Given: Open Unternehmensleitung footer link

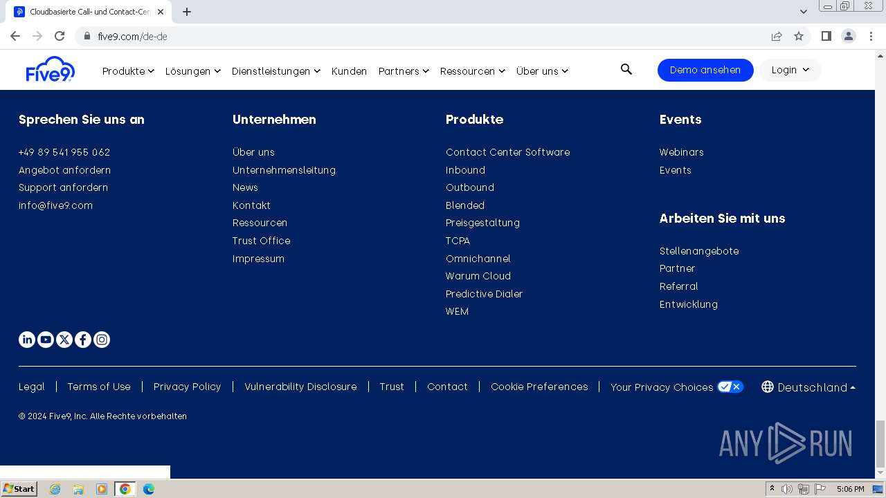Looking at the screenshot, I should [284, 170].
